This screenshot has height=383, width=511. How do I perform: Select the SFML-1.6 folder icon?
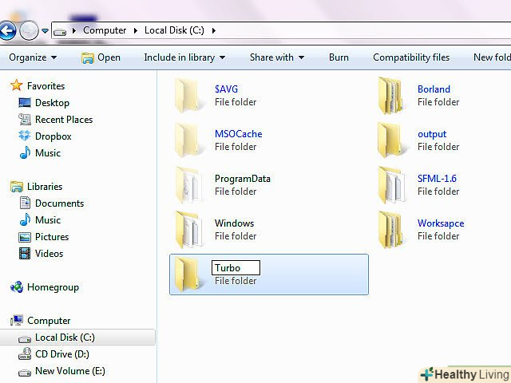(x=391, y=184)
